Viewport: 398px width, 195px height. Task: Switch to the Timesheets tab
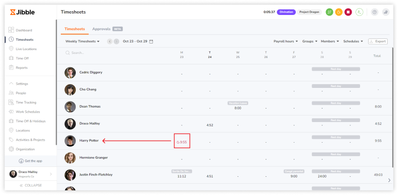[x=75, y=29]
